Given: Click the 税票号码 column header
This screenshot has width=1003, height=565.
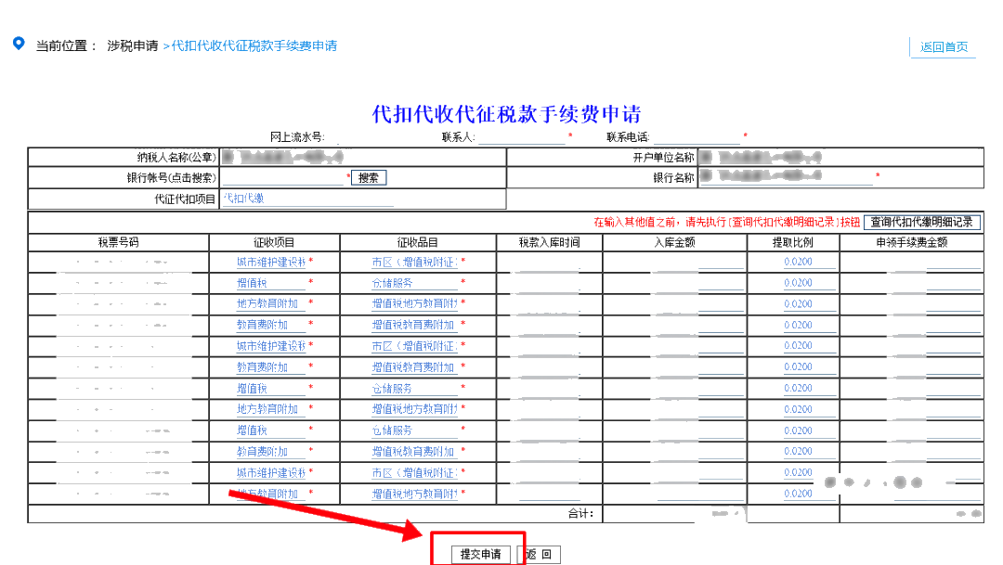Looking at the screenshot, I should [118, 242].
